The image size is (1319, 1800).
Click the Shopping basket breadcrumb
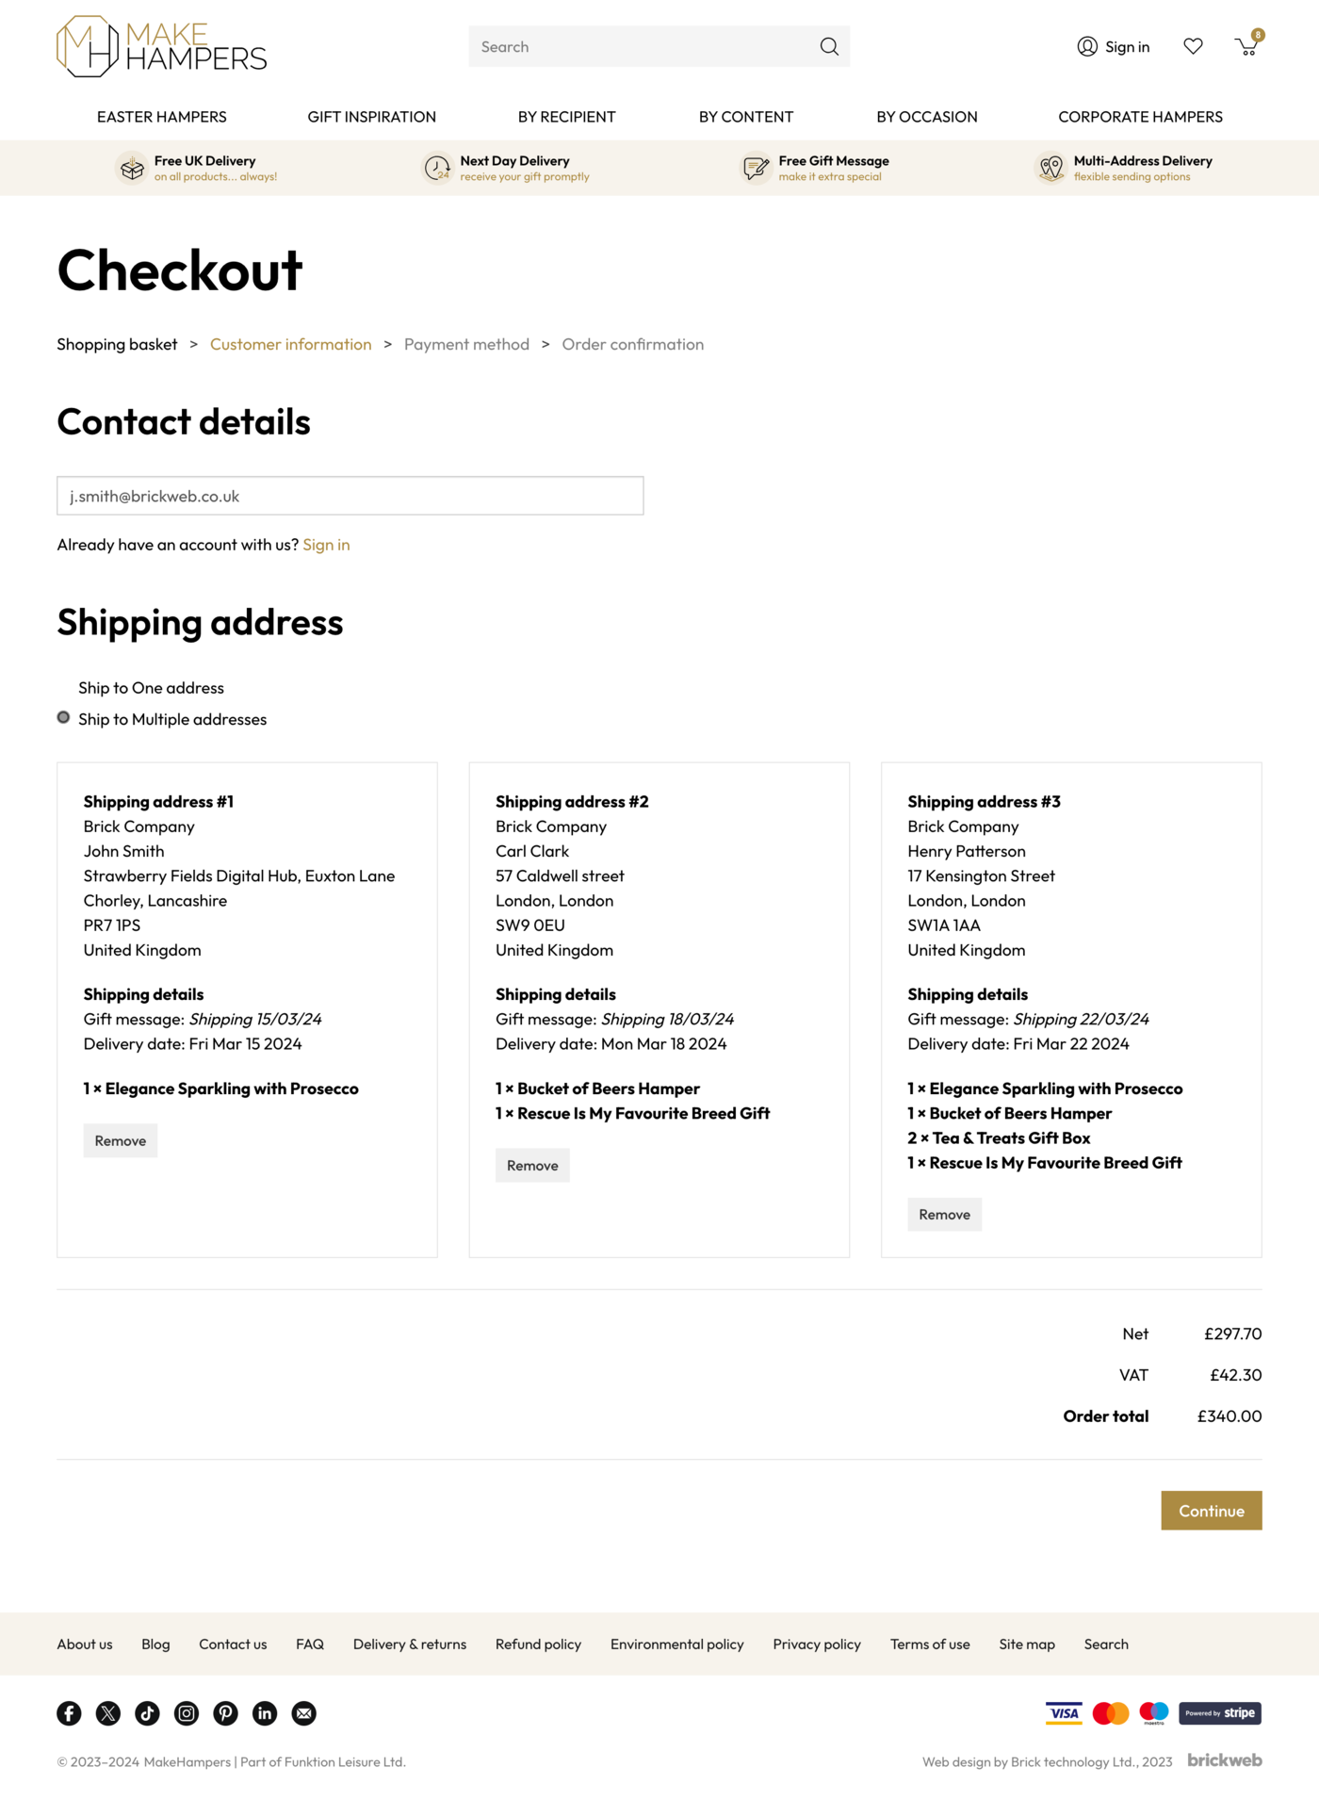coord(117,345)
